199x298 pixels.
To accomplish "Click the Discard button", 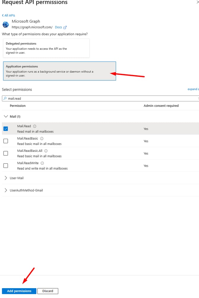I will pos(48,291).
